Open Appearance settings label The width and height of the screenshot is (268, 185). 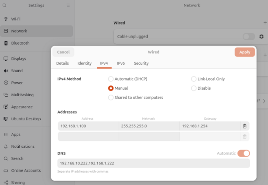click(x=22, y=107)
